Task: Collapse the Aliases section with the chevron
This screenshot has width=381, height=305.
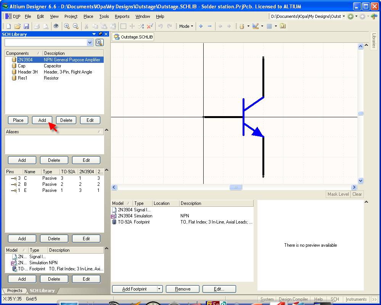Action: click(x=106, y=130)
